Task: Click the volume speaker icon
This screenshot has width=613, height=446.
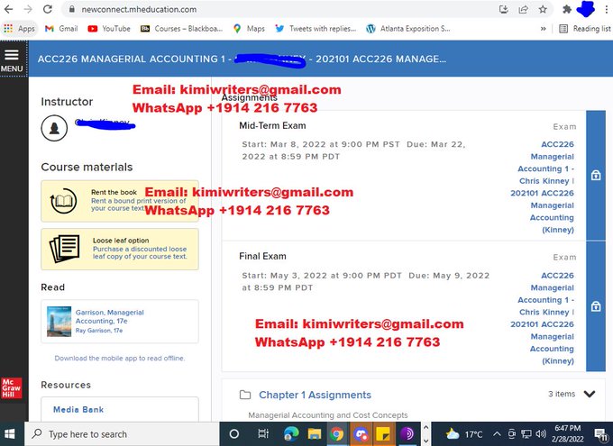Action: pyautogui.click(x=541, y=434)
